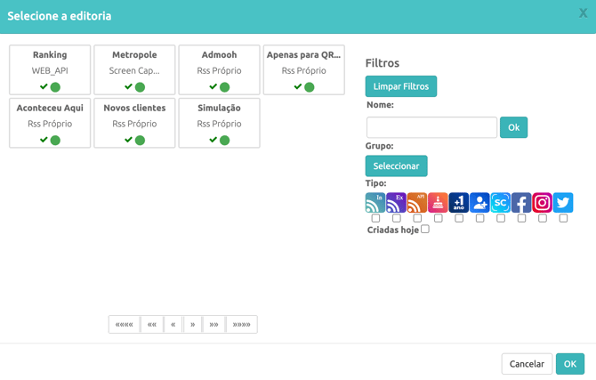Screen dimensions: 596x380
Task: Check the box under new user icon
Action: [480, 218]
